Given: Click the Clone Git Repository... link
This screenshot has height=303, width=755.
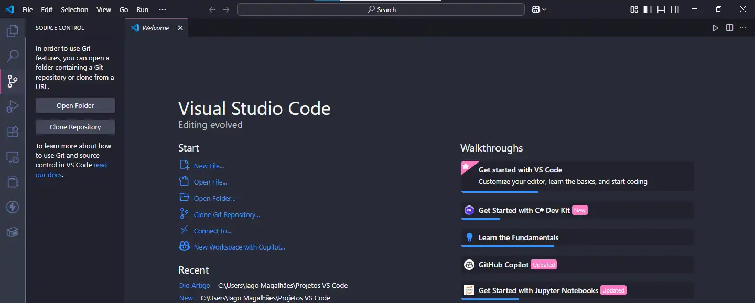Looking at the screenshot, I should pyautogui.click(x=226, y=214).
